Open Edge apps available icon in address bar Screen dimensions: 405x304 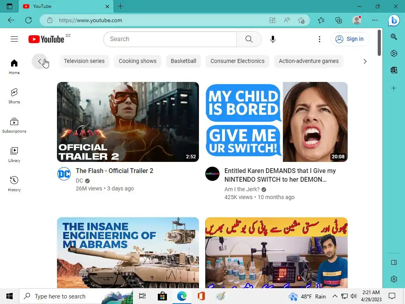pyautogui.click(x=273, y=20)
